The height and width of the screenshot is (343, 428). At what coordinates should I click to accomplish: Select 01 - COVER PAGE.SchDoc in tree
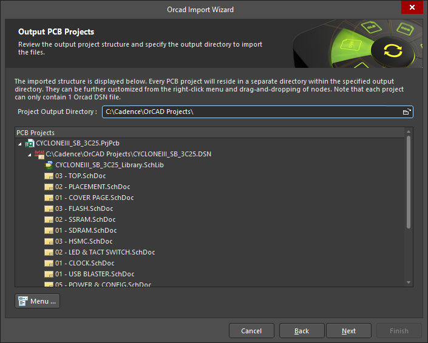95,198
